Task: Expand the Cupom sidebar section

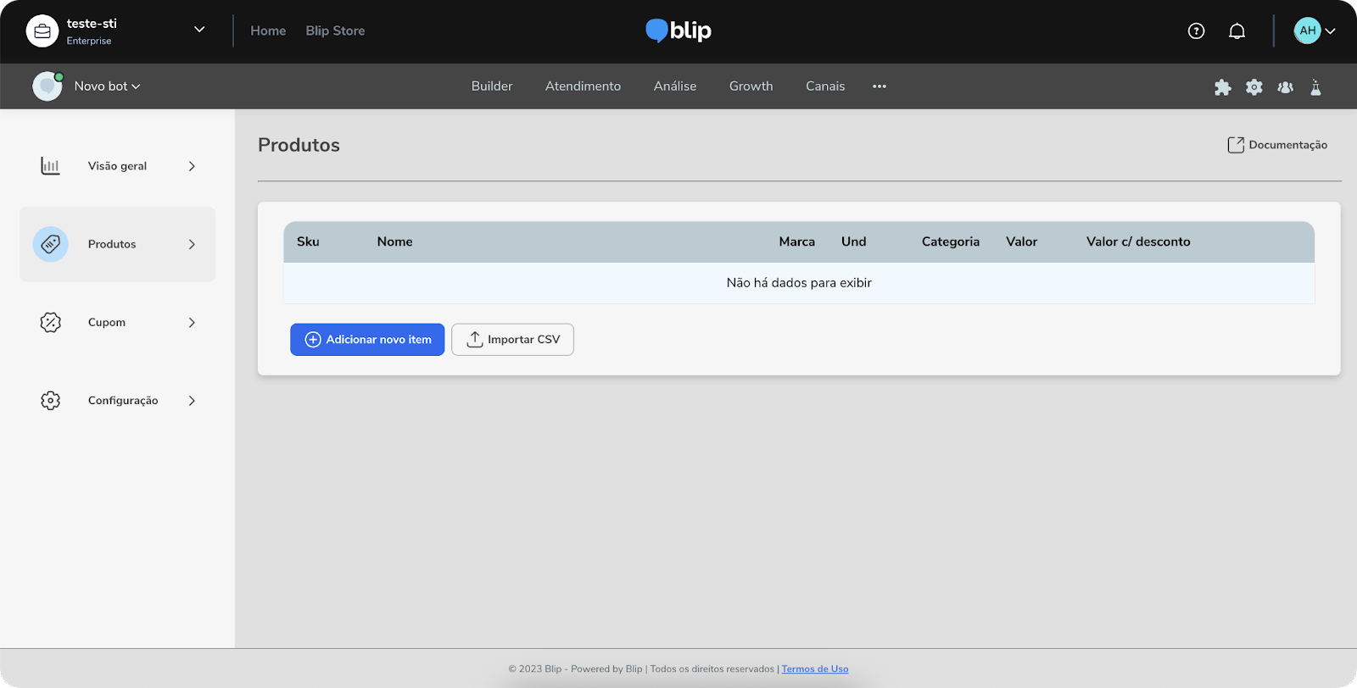Action: pyautogui.click(x=117, y=323)
